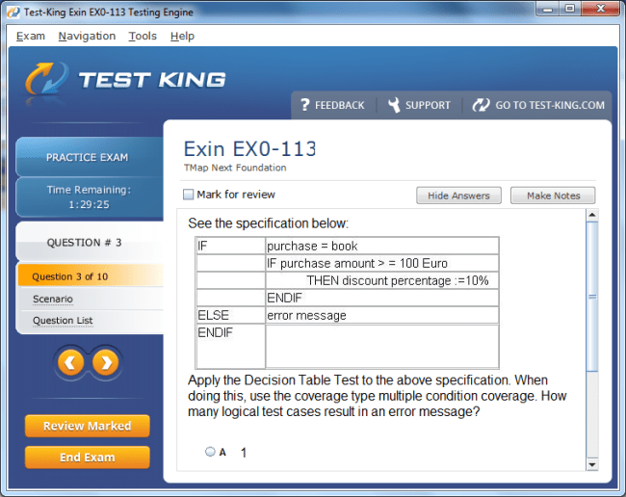Click the Support wrench icon
The height and width of the screenshot is (497, 626).
point(394,105)
